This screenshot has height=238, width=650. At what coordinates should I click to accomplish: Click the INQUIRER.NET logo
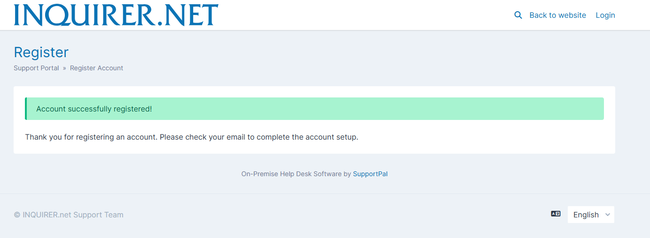[x=116, y=15]
